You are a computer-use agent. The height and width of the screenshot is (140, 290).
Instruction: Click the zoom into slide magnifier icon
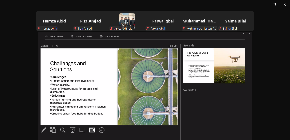(x=63, y=130)
